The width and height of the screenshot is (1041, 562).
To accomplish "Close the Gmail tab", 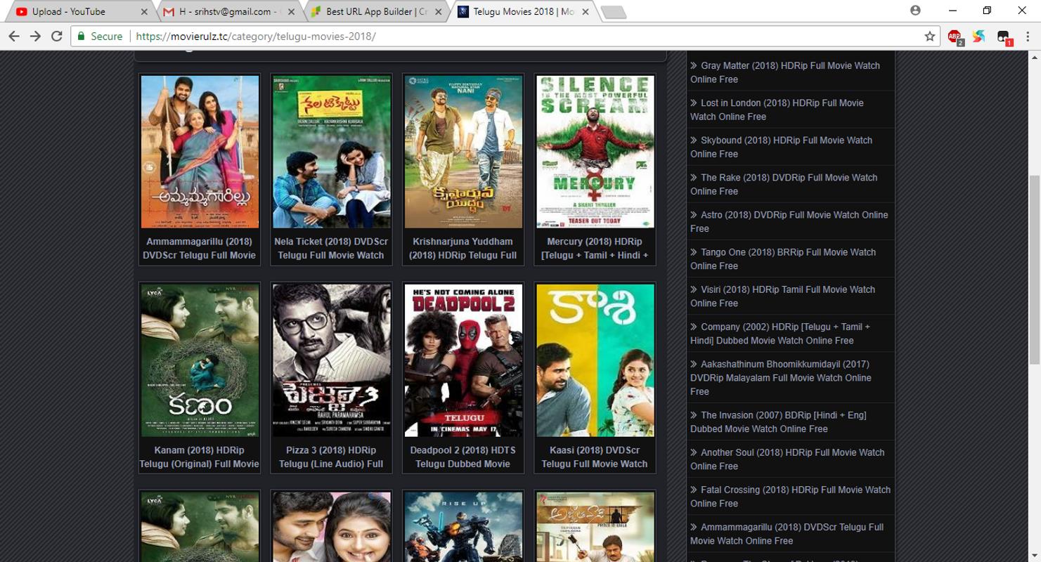I will [291, 12].
